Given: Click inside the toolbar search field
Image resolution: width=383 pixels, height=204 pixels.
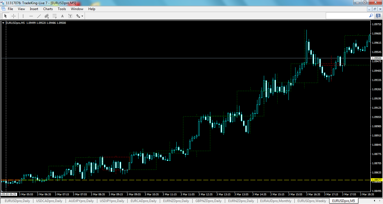Looking at the screenshot, I should (347, 16).
